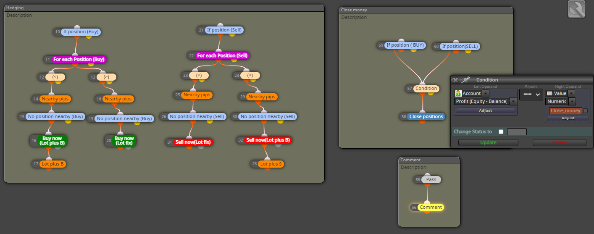Select node 56 Comment block
This screenshot has width=594, height=234.
431,207
